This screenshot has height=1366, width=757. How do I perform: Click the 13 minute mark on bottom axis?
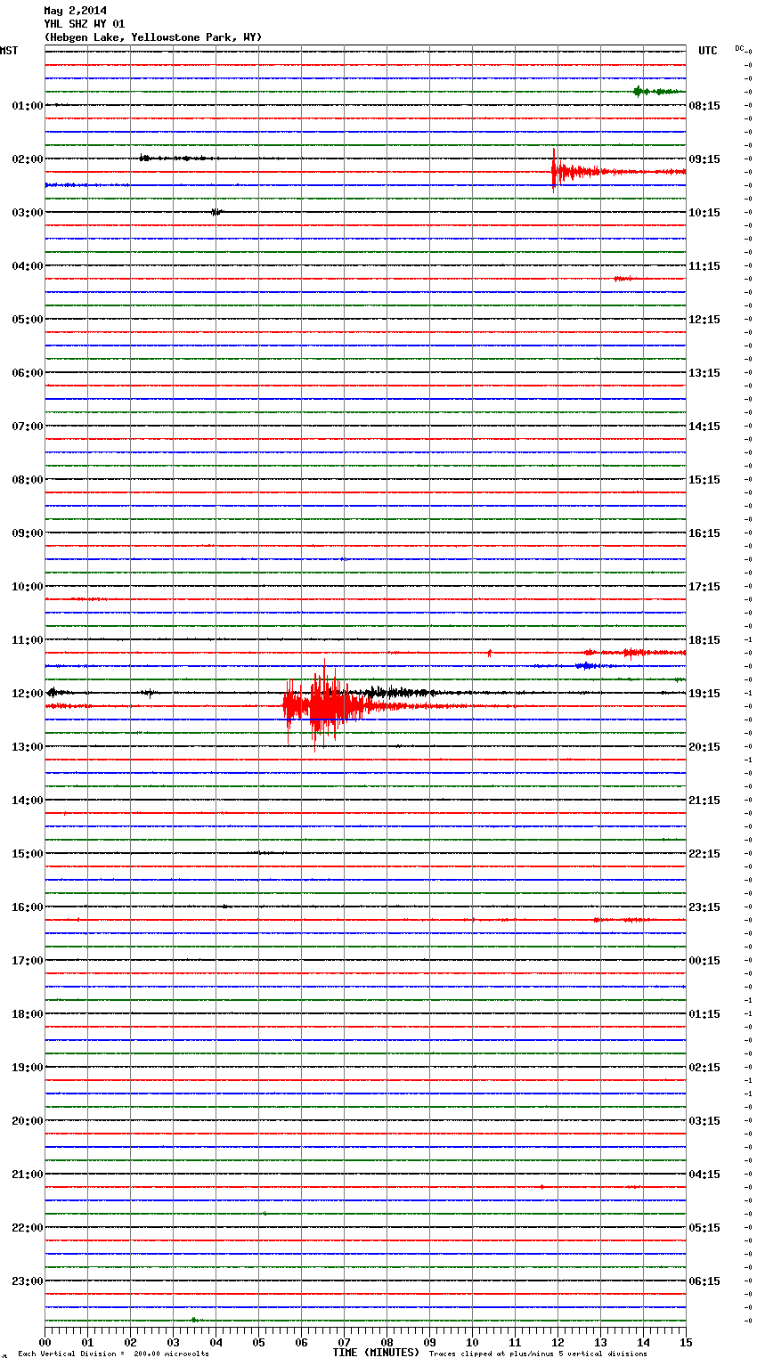pos(600,1341)
